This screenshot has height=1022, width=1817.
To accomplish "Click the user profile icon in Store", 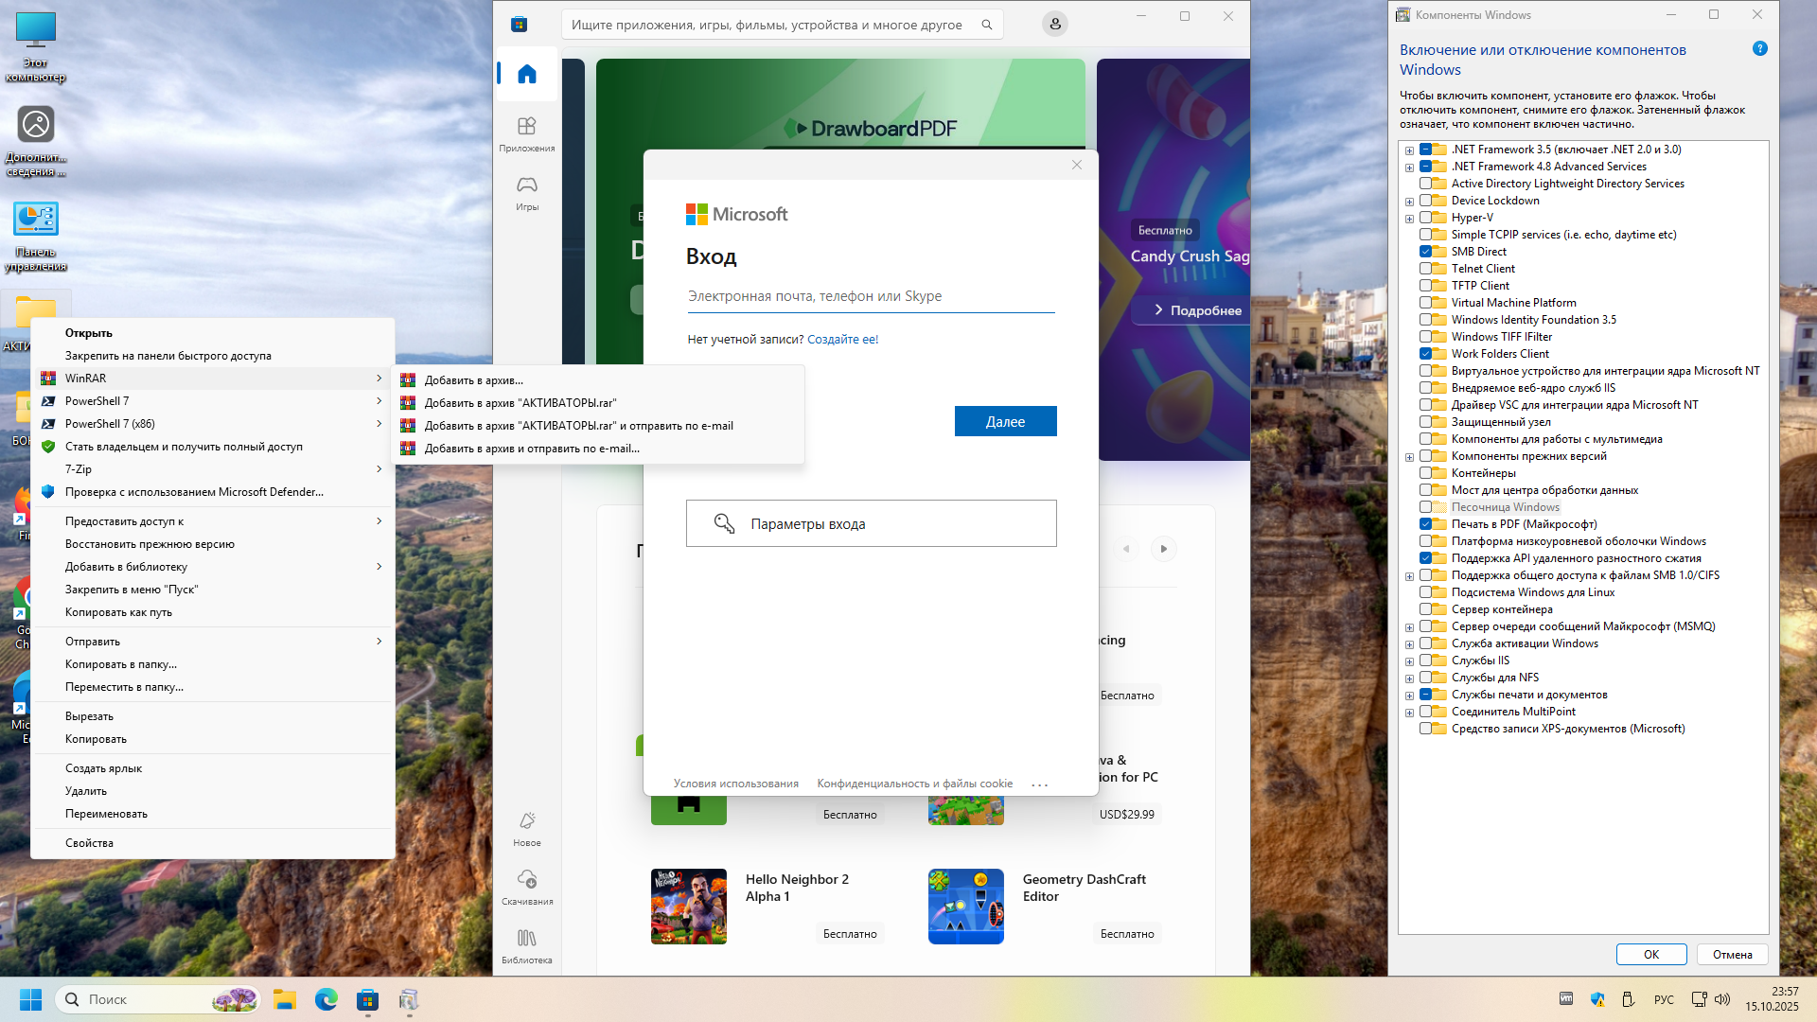I will 1055,25.
